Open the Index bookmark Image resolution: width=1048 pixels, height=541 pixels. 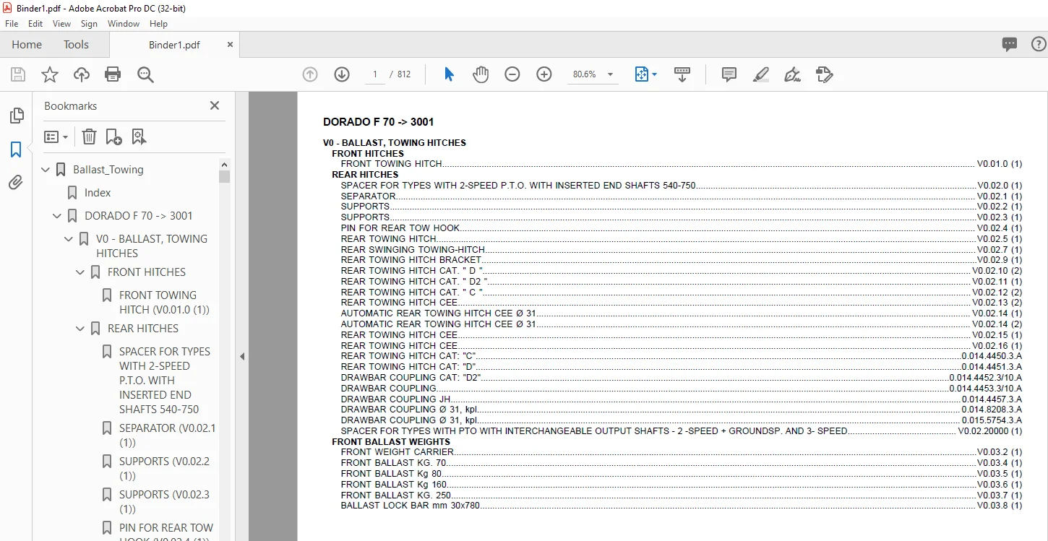point(98,193)
